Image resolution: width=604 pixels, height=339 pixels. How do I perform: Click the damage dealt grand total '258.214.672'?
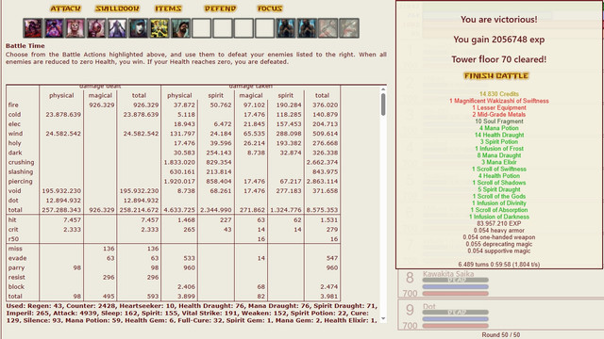pos(139,210)
